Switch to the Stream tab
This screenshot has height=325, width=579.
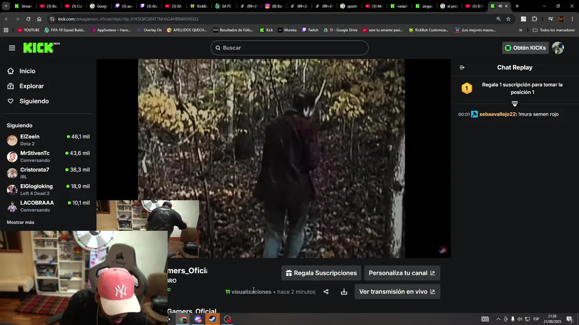pyautogui.click(x=24, y=6)
